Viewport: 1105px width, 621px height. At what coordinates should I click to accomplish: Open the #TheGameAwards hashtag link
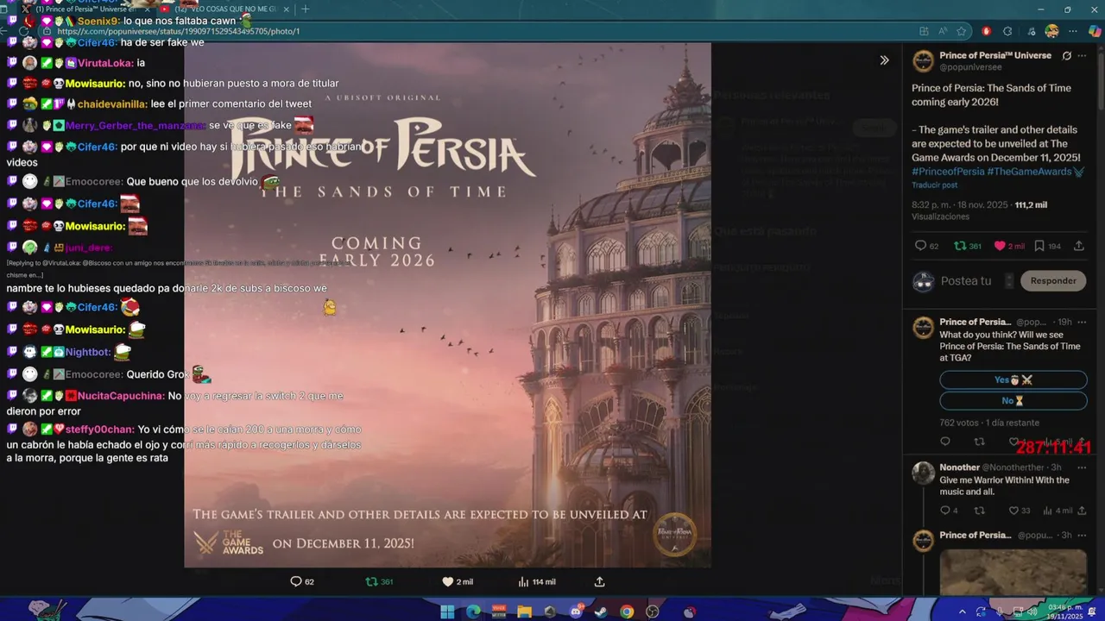[x=1029, y=172]
